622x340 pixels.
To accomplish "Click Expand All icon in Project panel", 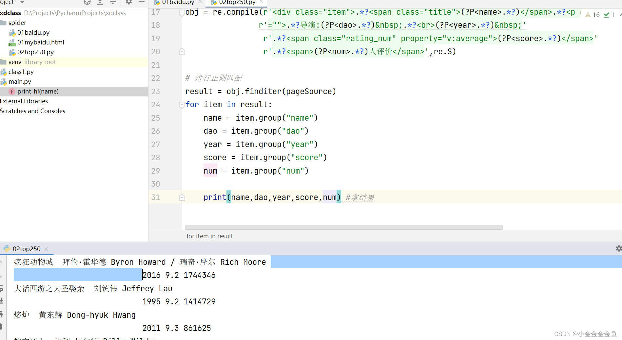I will (x=100, y=2).
